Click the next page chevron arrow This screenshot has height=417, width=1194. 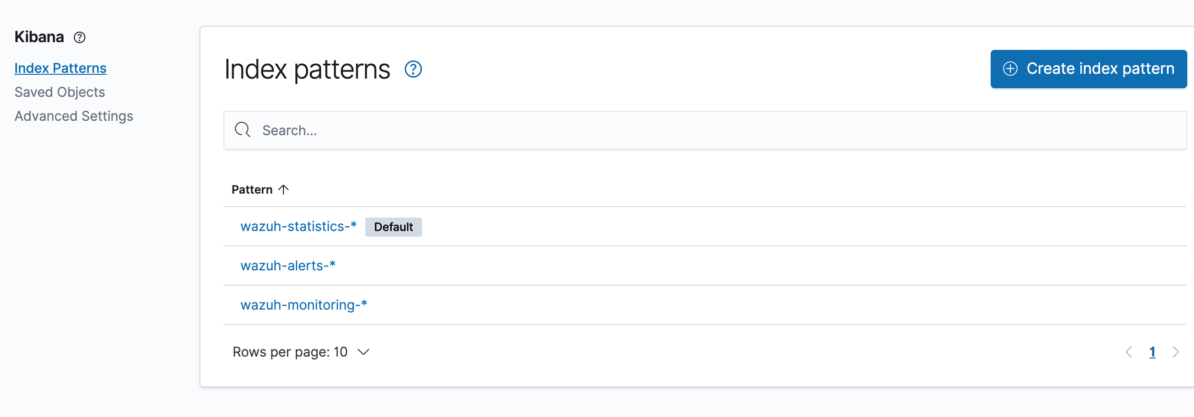pos(1176,352)
